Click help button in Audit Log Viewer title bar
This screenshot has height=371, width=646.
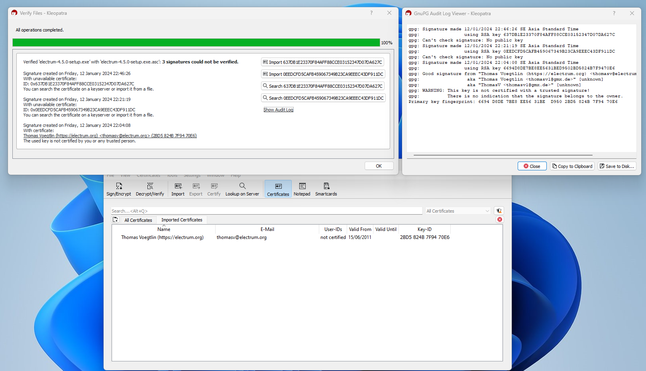pyautogui.click(x=614, y=14)
